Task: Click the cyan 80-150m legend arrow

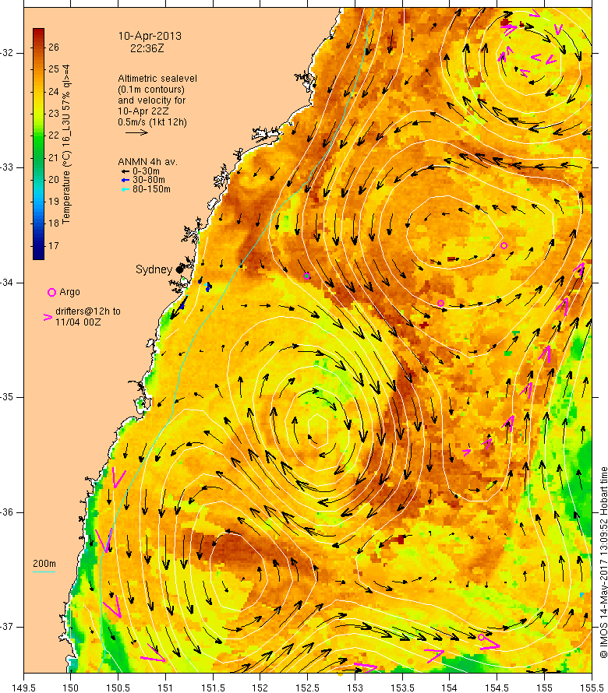Action: click(125, 190)
